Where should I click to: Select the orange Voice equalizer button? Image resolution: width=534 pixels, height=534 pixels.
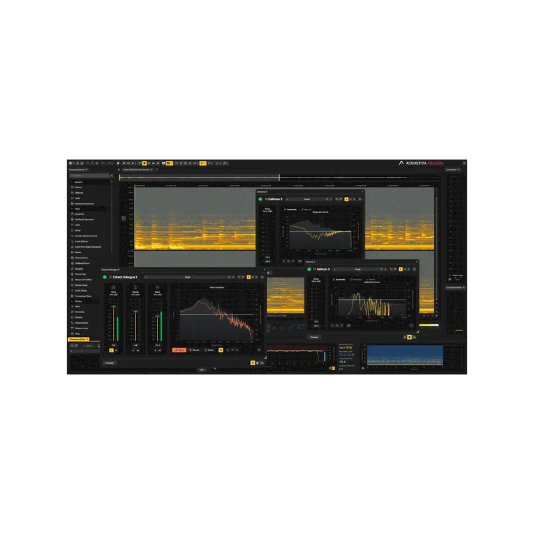179,350
